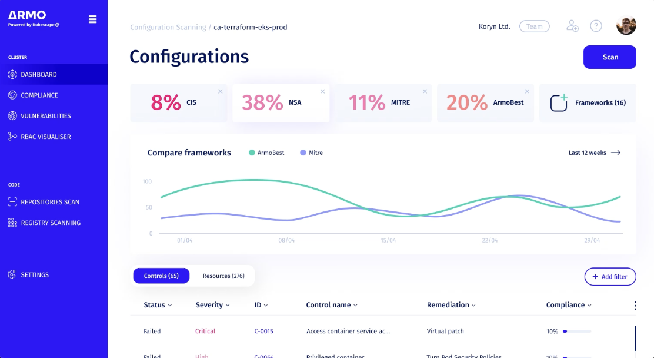Toggle the Mitre chart legend
The width and height of the screenshot is (654, 358).
tap(312, 153)
